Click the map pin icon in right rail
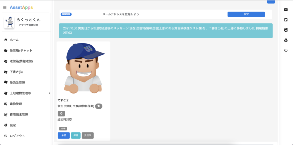293x145 pixels. (x=286, y=30)
